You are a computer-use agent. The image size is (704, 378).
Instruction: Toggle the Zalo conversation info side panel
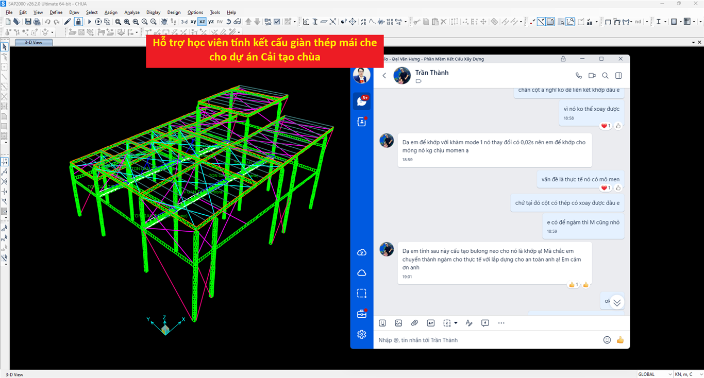pos(618,76)
